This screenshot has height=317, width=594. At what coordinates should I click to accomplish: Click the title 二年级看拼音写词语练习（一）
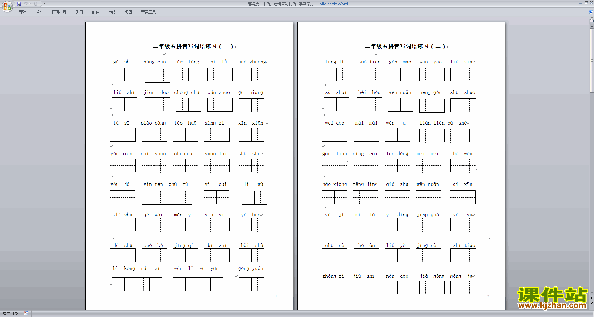(x=193, y=46)
